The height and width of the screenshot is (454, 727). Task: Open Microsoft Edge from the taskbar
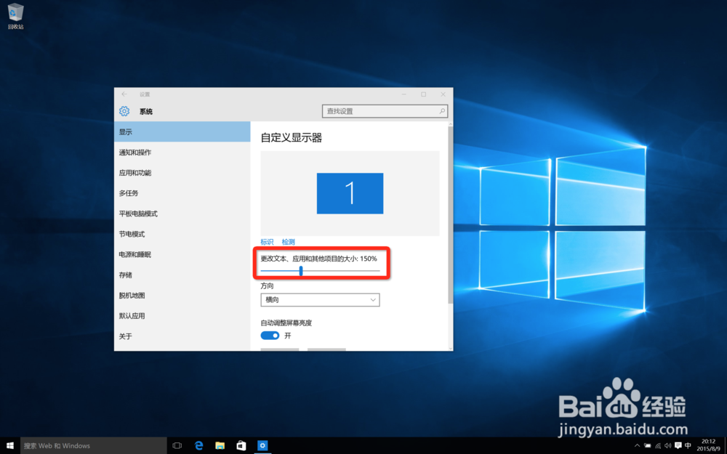point(198,445)
